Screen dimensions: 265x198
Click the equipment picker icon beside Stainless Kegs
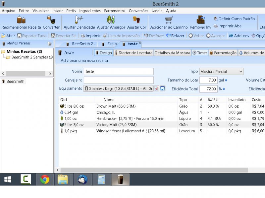pyautogui.click(x=156, y=88)
